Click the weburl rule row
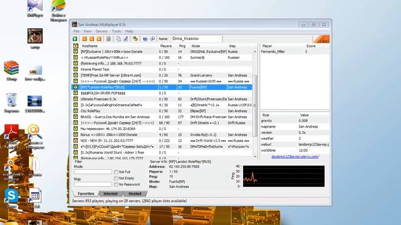Image resolution: width=401 pixels, height=225 pixels. 295,144
